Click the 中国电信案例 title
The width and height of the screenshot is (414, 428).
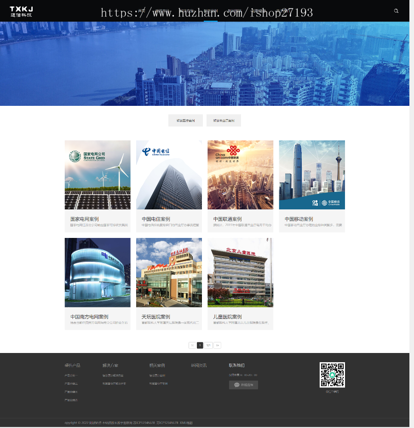point(156,219)
